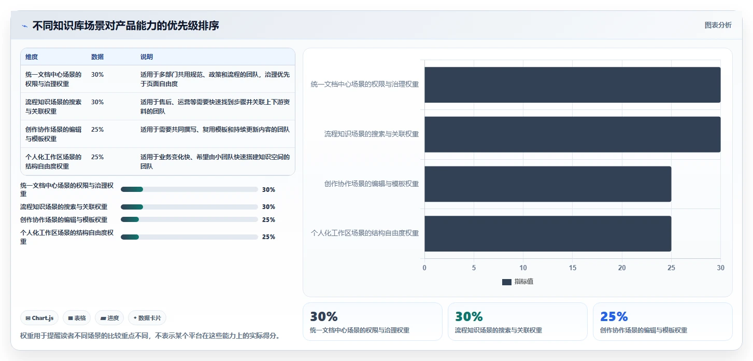
Task: Click the chart bar for 流程知识场景
Action: 572,134
